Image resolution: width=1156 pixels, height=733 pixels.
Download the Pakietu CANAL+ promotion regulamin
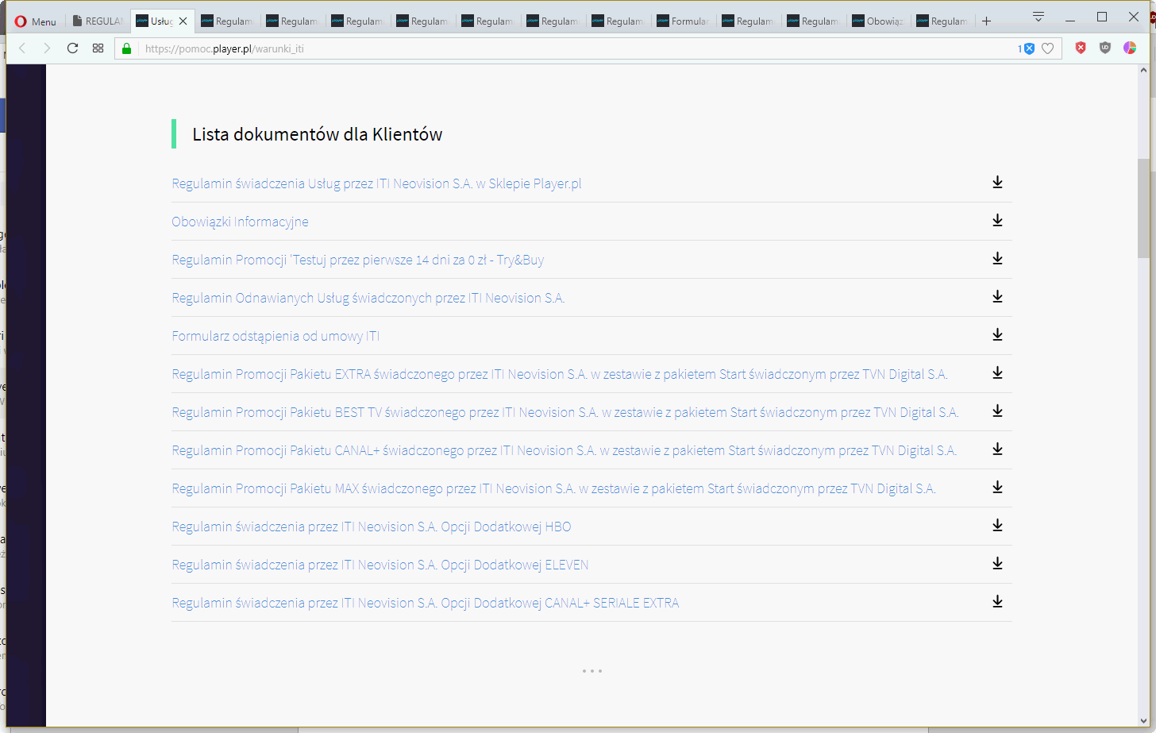pos(997,449)
